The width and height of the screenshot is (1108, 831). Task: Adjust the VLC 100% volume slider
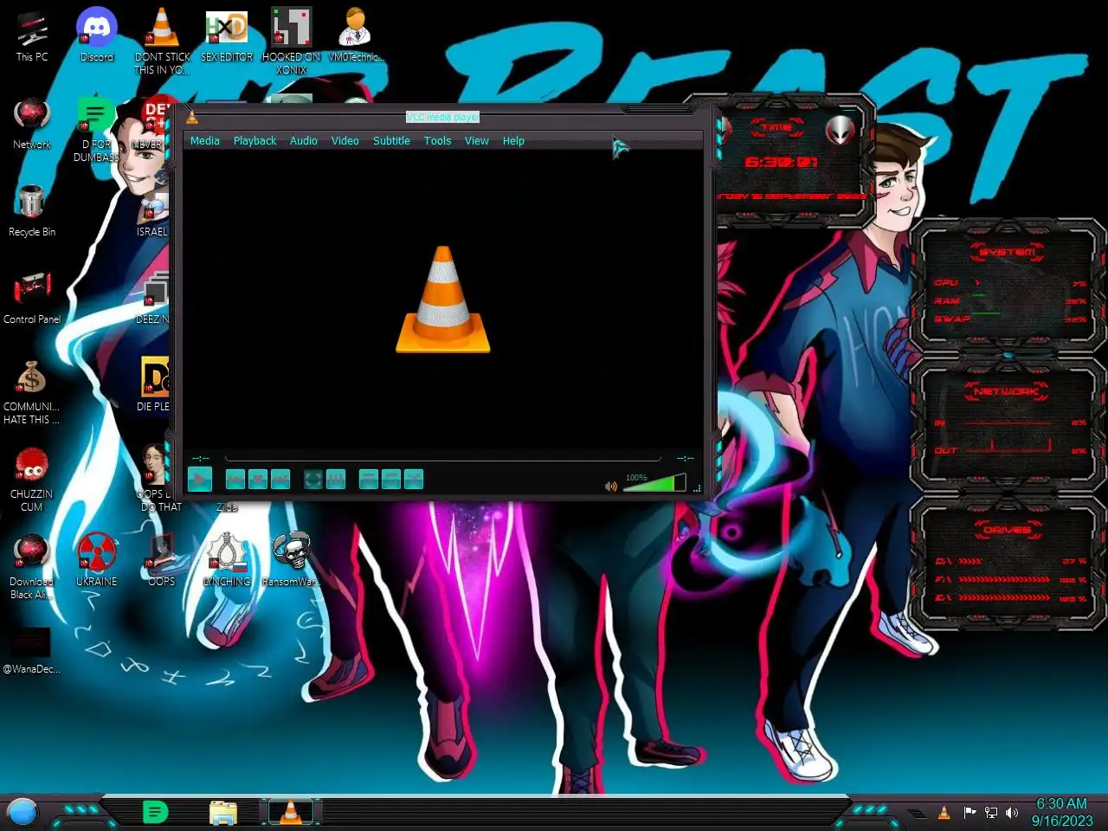pyautogui.click(x=654, y=483)
